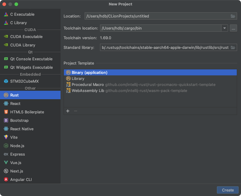Click the Express ex icon
The width and height of the screenshot is (241, 196).
point(6,154)
